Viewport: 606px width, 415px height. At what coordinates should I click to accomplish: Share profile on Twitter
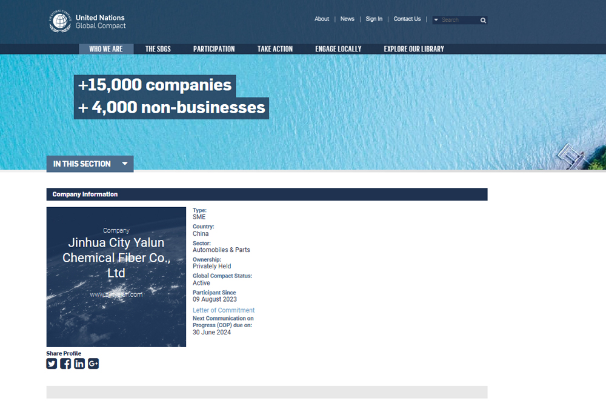pos(52,364)
